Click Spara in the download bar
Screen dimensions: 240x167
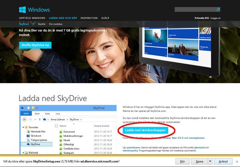pos(199,162)
